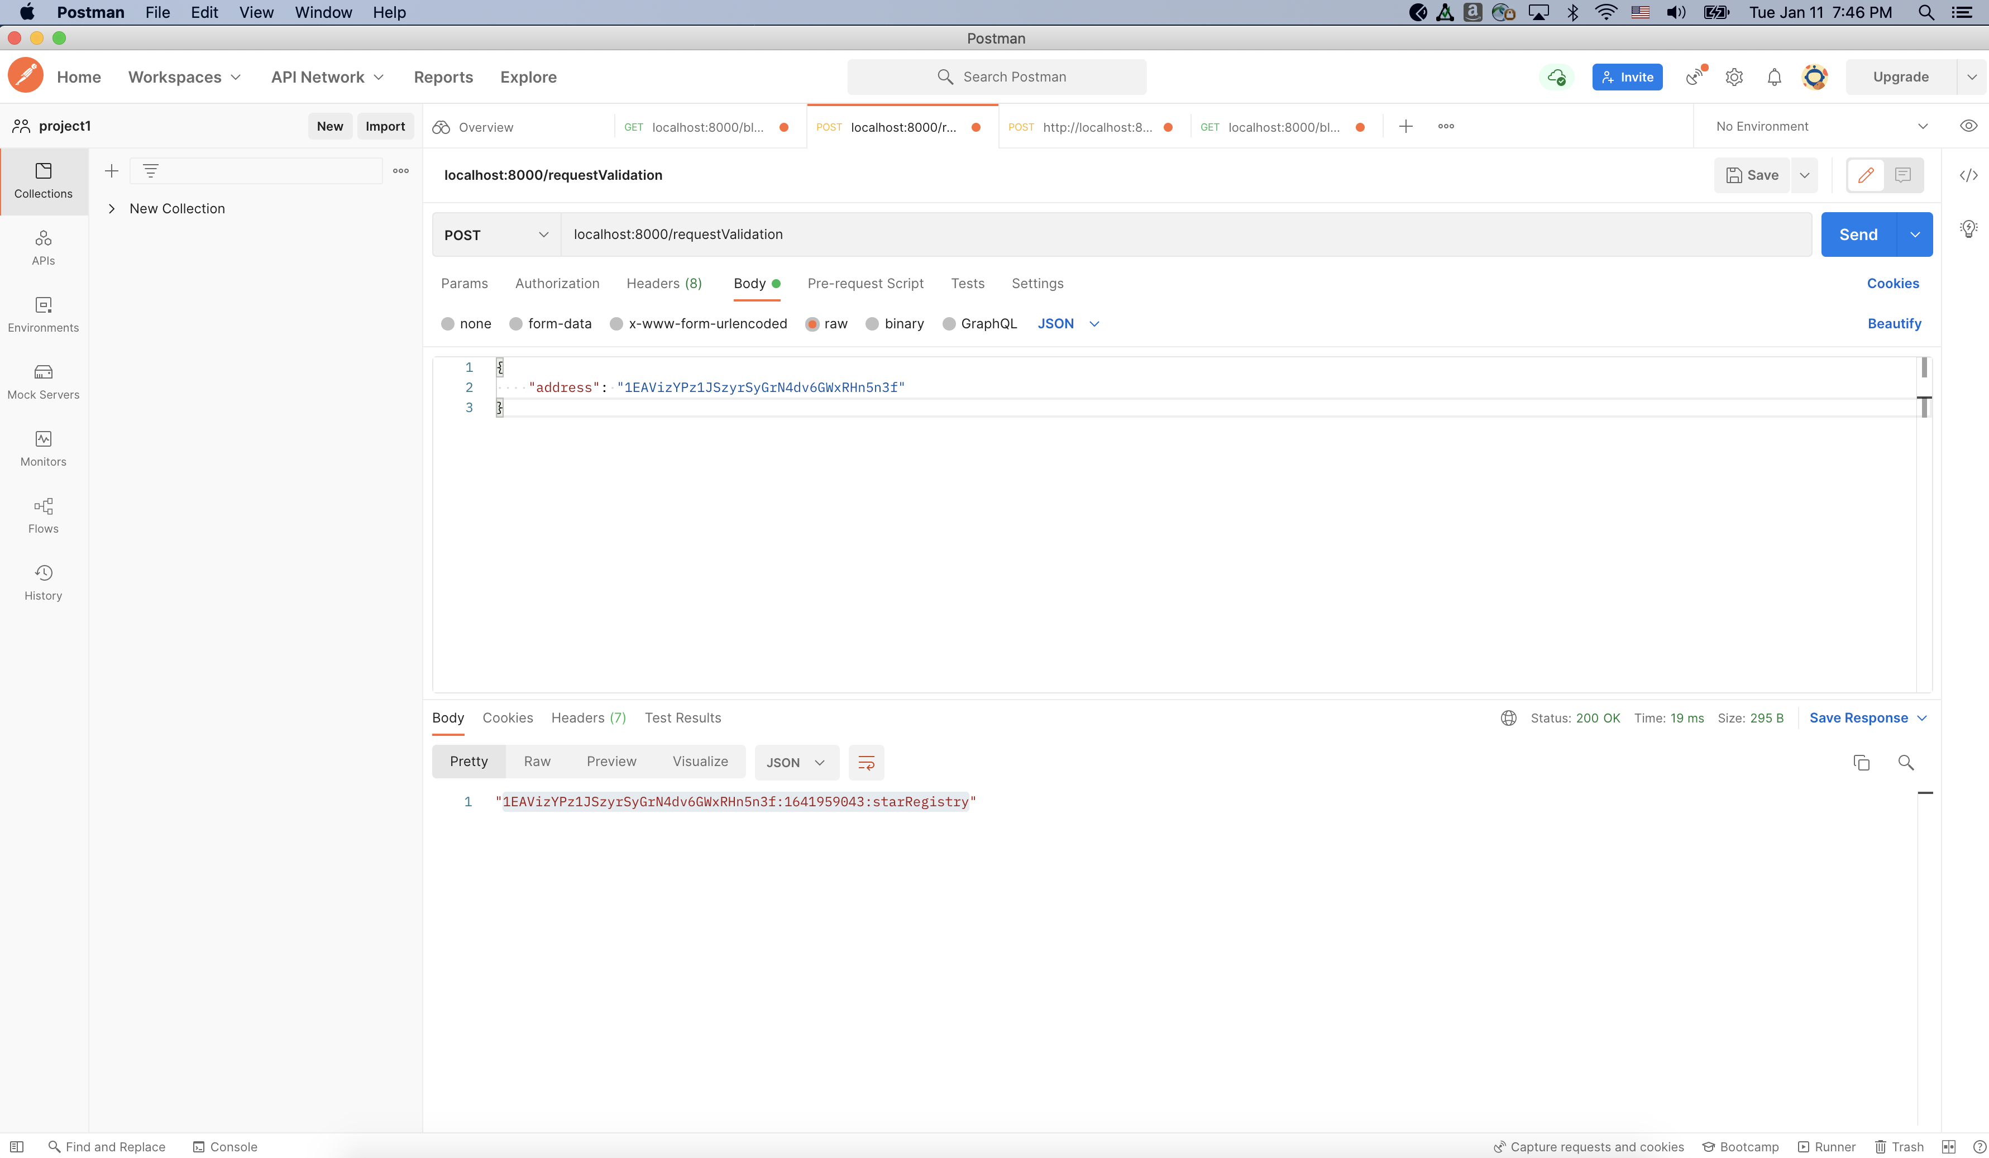Select the binary body type radio
Image resolution: width=1989 pixels, height=1158 pixels.
click(x=872, y=324)
